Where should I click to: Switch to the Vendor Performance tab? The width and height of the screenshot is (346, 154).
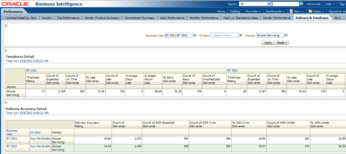pos(276,18)
